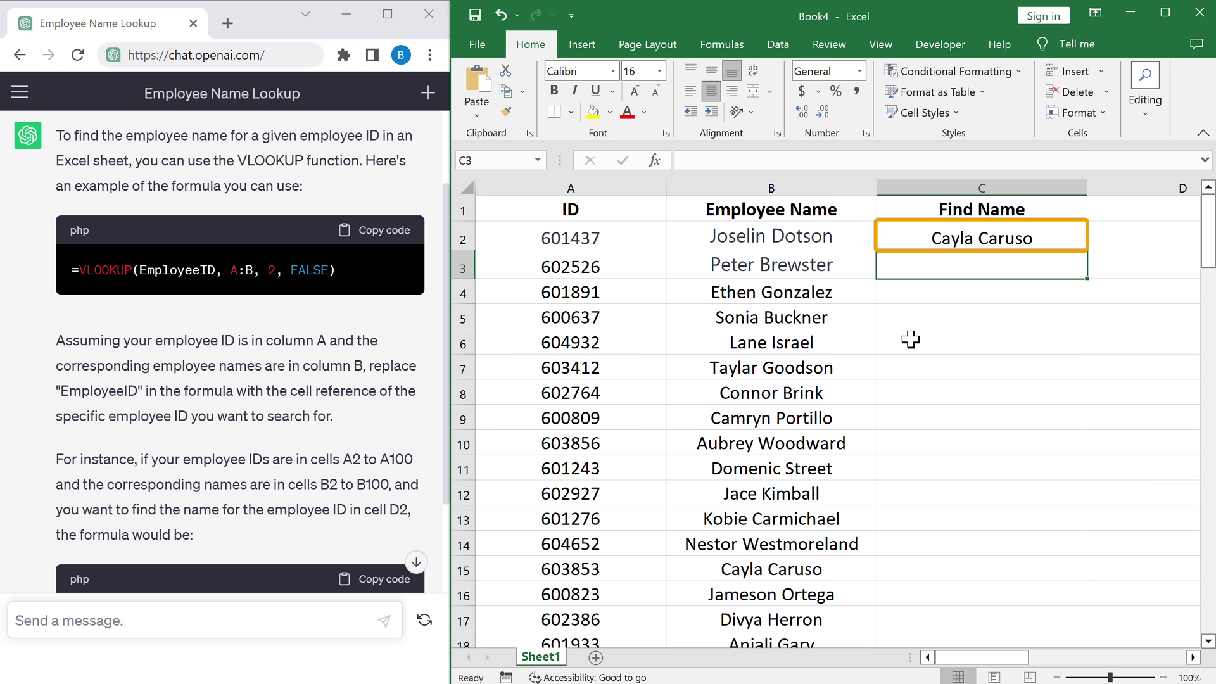This screenshot has width=1216, height=684.
Task: Click the Cut scissors icon
Action: 505,70
